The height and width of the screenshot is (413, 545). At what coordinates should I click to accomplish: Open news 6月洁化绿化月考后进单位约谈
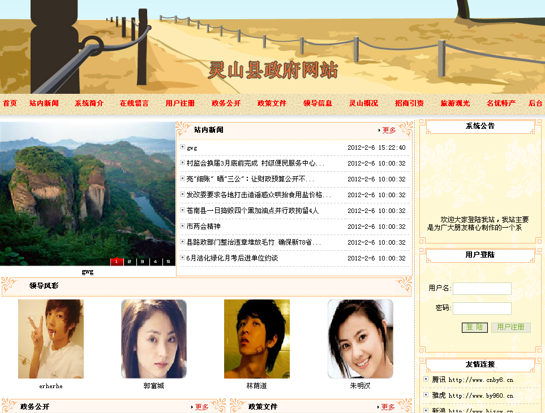[x=232, y=258]
